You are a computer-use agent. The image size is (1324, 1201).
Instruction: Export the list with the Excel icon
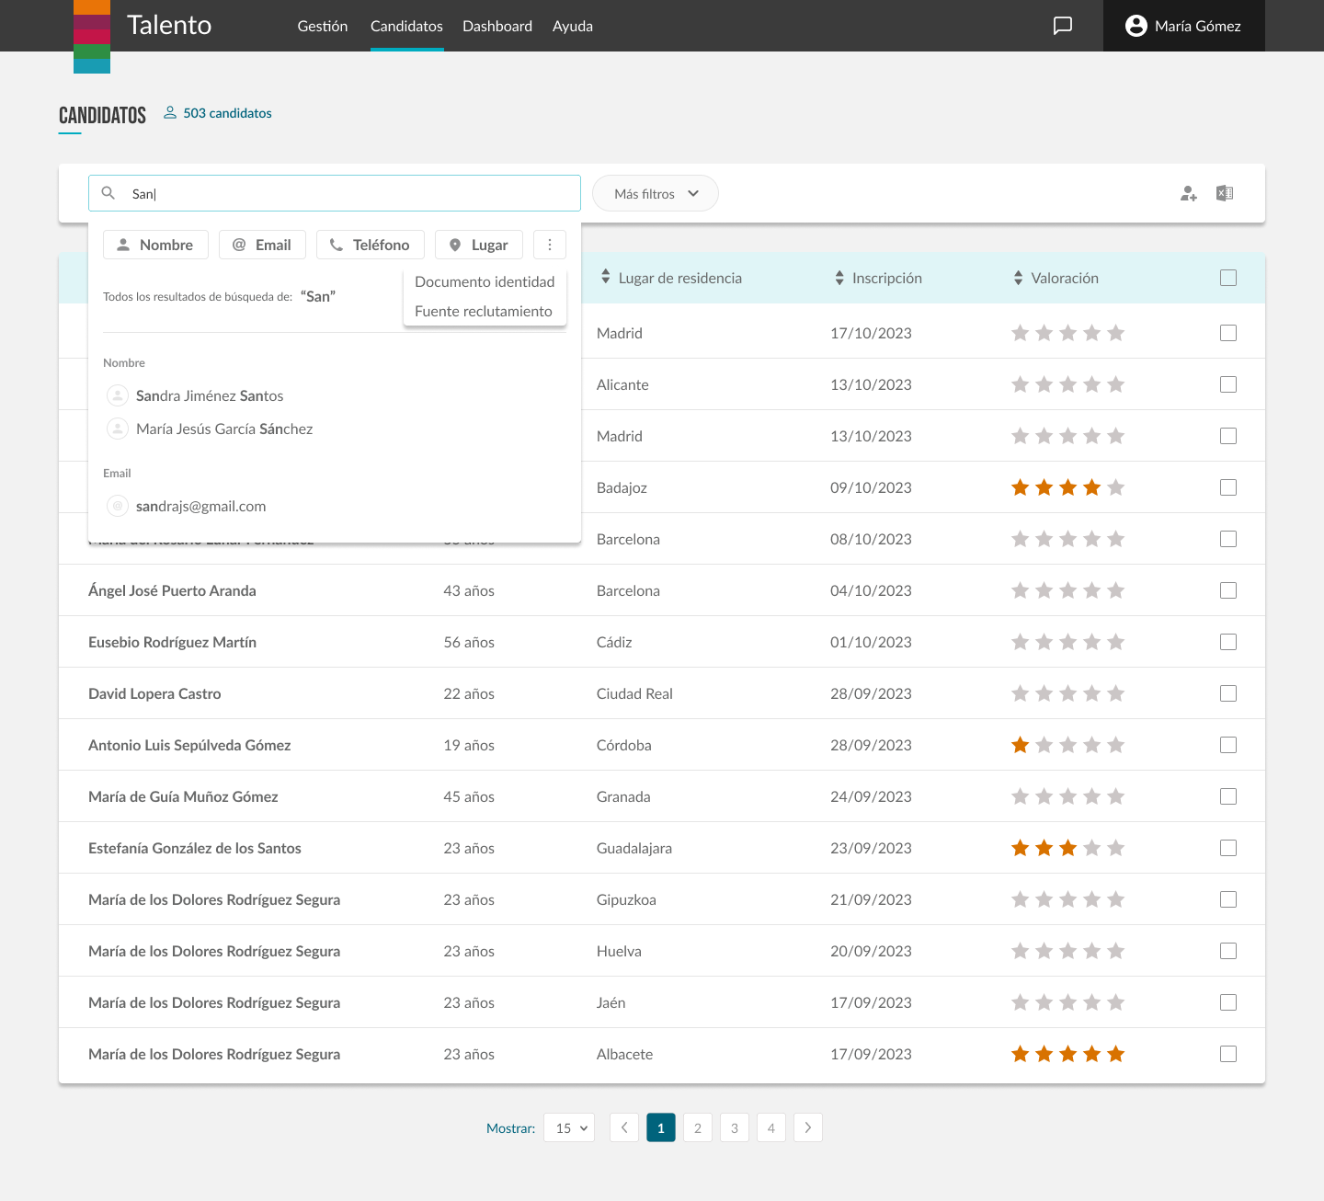[x=1225, y=193]
